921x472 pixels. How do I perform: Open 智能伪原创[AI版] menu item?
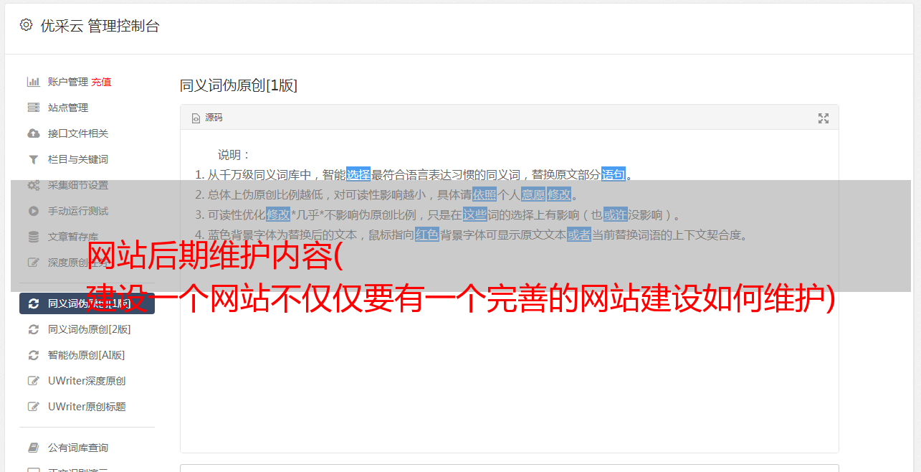(x=87, y=355)
